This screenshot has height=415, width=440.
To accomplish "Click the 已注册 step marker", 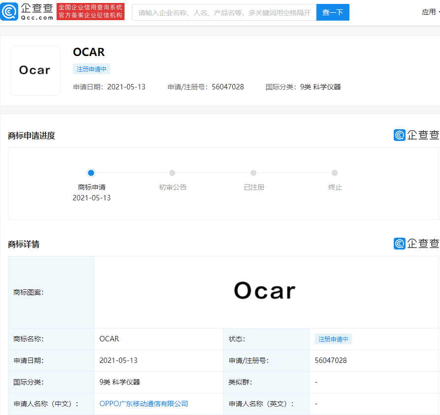I will (x=253, y=173).
